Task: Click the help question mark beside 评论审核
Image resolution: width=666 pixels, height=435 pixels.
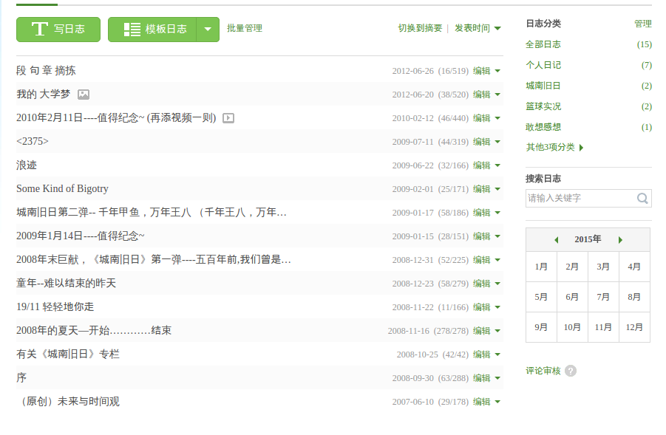Action: point(571,371)
